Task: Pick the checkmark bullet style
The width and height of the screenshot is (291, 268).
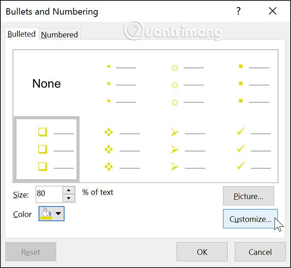Action: [254, 149]
